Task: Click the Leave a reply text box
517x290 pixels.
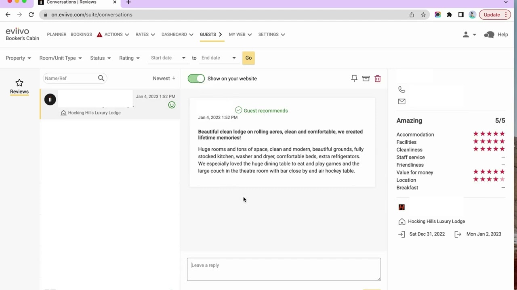Action: 284,269
